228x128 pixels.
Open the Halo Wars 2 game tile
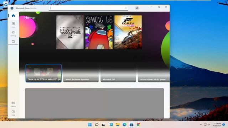point(70,32)
